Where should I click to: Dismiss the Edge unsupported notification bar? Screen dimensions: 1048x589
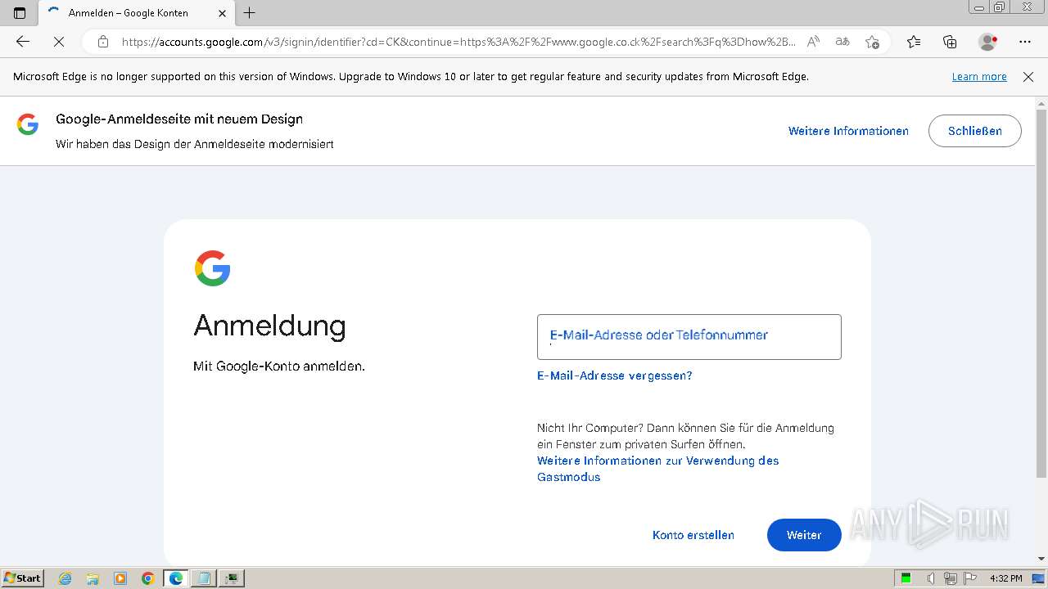[x=1028, y=77]
